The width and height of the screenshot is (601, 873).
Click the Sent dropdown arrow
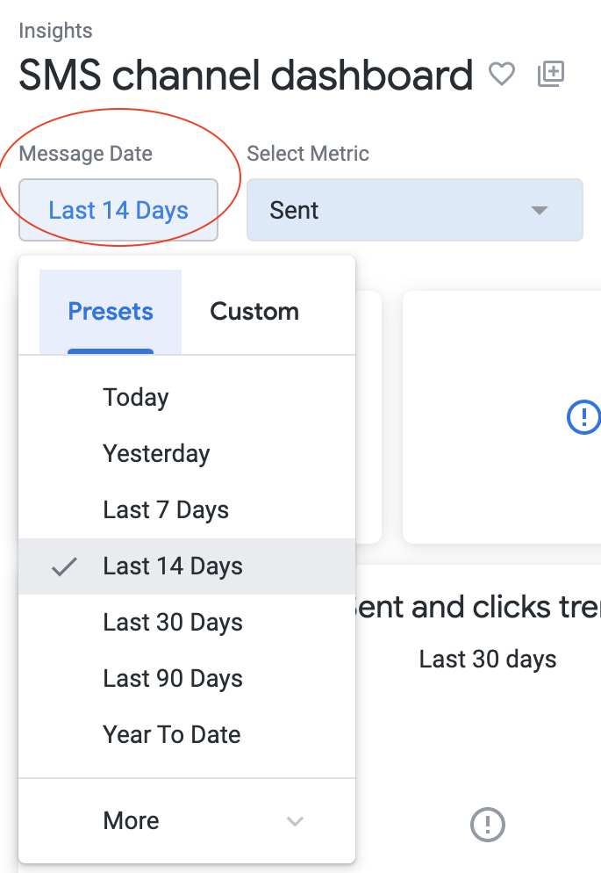[540, 211]
